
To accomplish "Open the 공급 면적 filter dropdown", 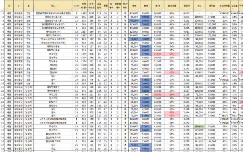I will click(x=101, y=10).
